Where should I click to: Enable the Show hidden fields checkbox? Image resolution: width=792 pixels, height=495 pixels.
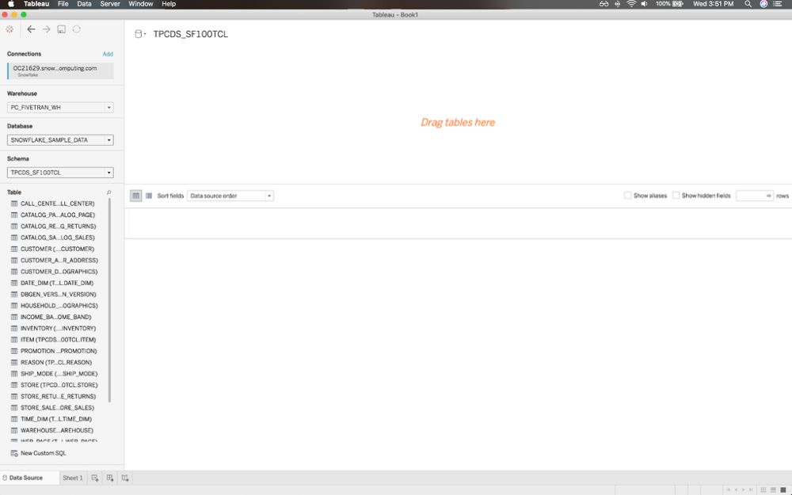[676, 196]
